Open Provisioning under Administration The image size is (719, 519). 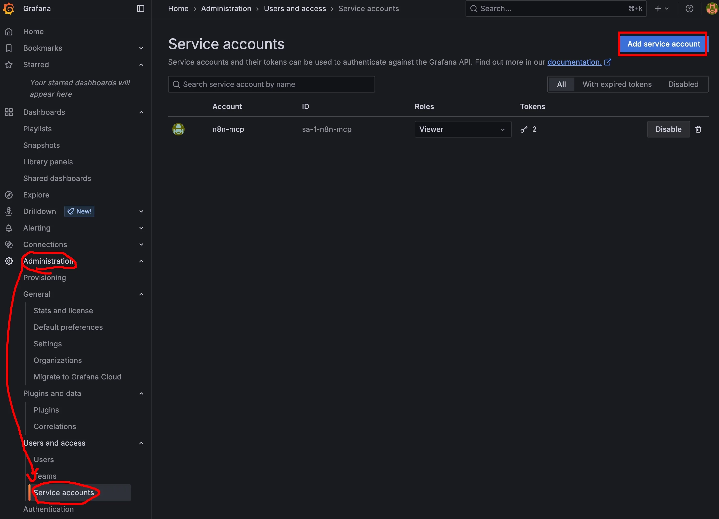pos(45,278)
